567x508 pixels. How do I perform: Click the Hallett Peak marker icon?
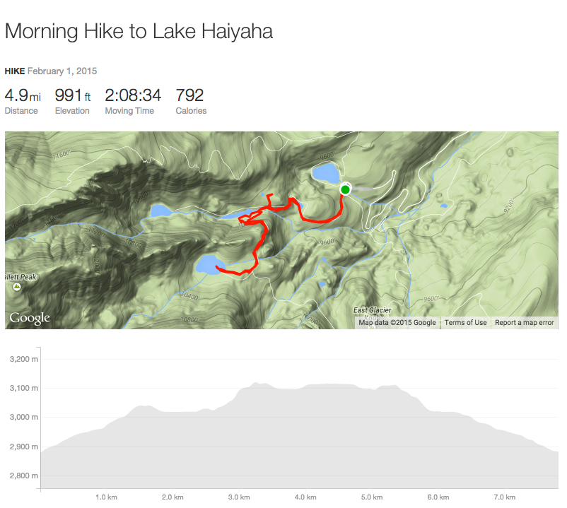point(16,288)
